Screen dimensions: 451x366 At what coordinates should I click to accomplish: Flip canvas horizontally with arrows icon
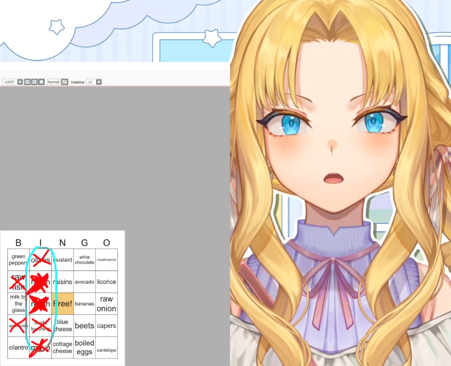point(64,82)
